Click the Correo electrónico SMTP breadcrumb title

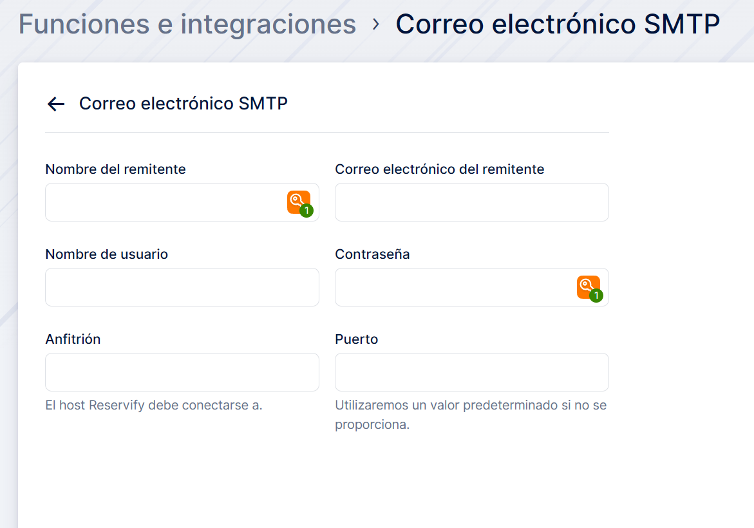(x=558, y=24)
